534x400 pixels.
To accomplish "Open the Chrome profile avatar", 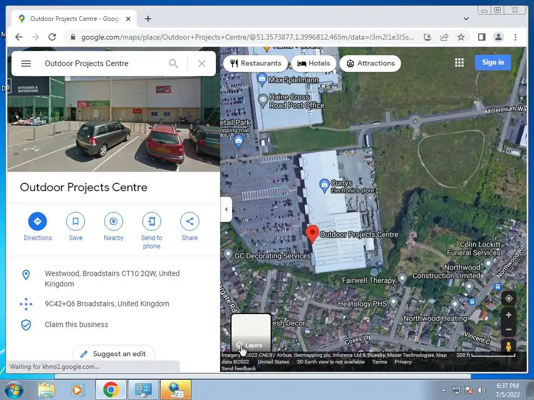I will click(498, 37).
